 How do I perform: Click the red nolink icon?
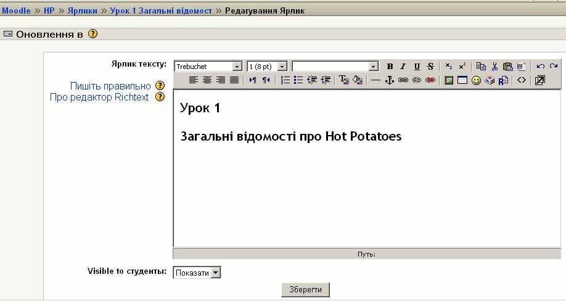coord(430,80)
